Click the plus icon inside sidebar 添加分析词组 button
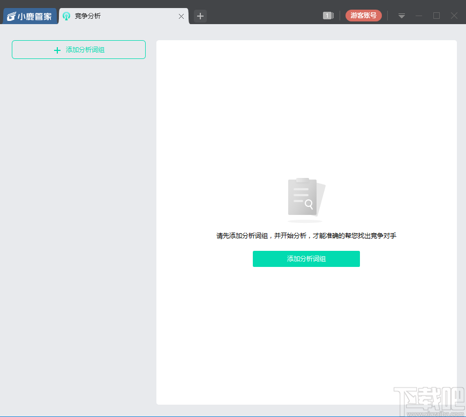This screenshot has height=417, width=466. click(57, 50)
